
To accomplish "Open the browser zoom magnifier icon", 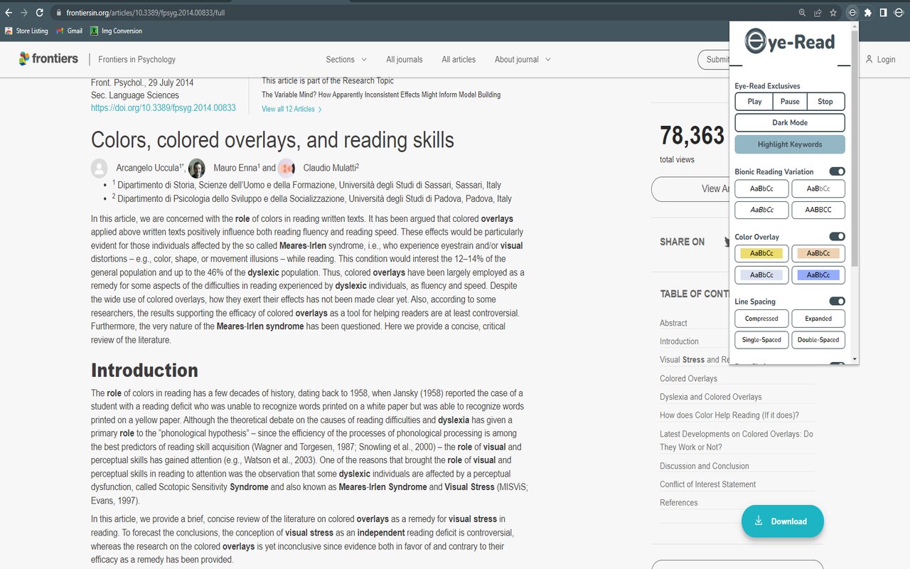I will [802, 13].
